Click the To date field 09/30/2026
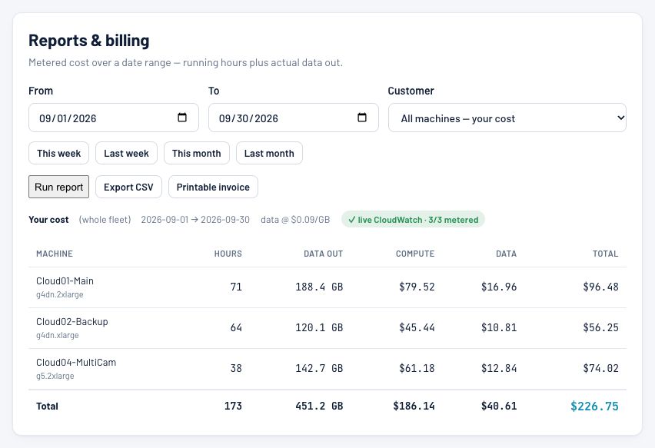The height and width of the screenshot is (448, 655). coord(293,118)
